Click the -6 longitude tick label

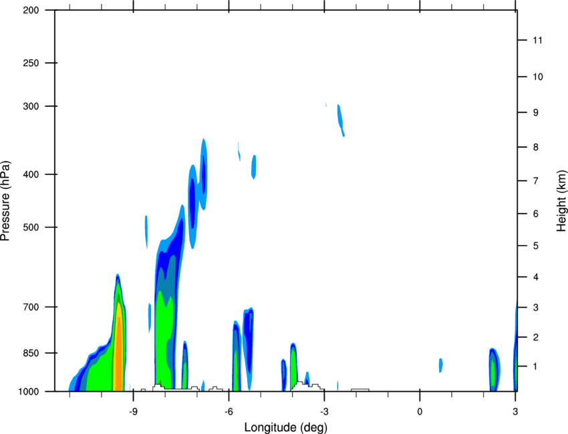point(229,411)
